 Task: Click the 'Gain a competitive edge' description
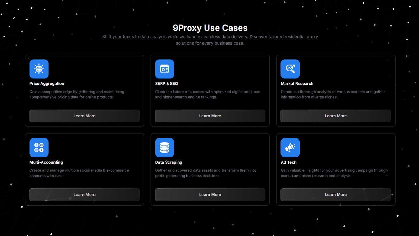(x=77, y=94)
